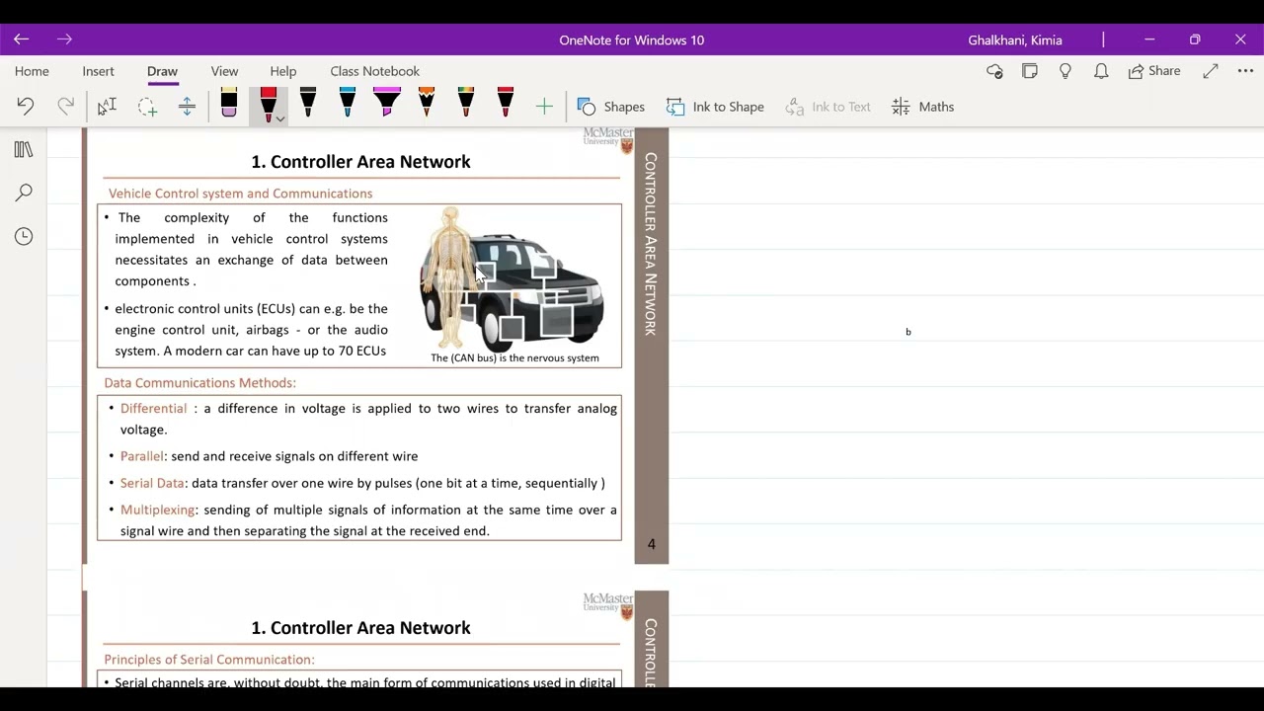The image size is (1264, 711).
Task: Restore down the OneNote window
Action: click(x=1195, y=39)
